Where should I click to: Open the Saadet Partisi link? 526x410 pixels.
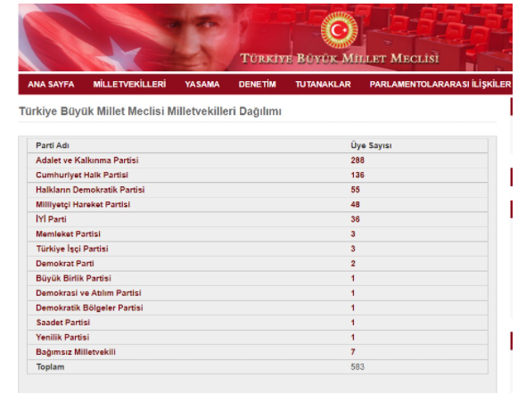[x=63, y=323]
